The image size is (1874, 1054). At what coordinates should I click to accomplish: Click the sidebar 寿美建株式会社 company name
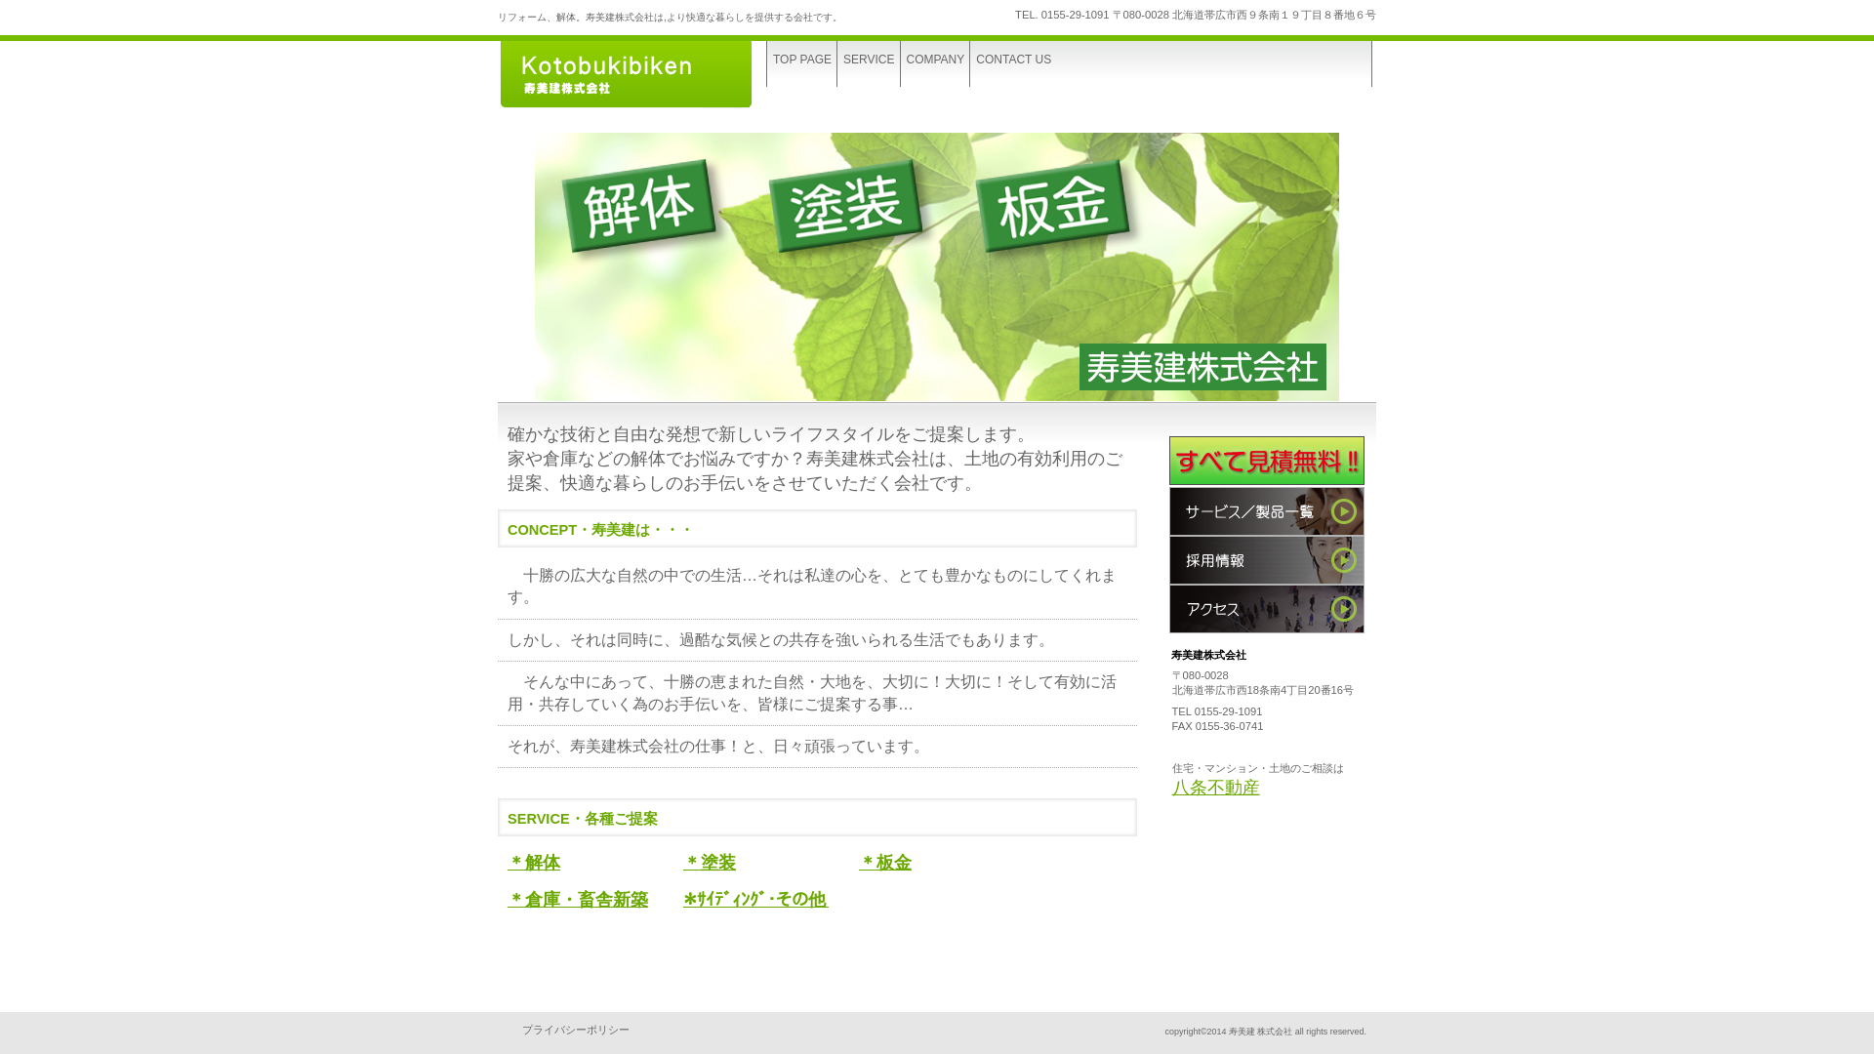[x=1208, y=655]
